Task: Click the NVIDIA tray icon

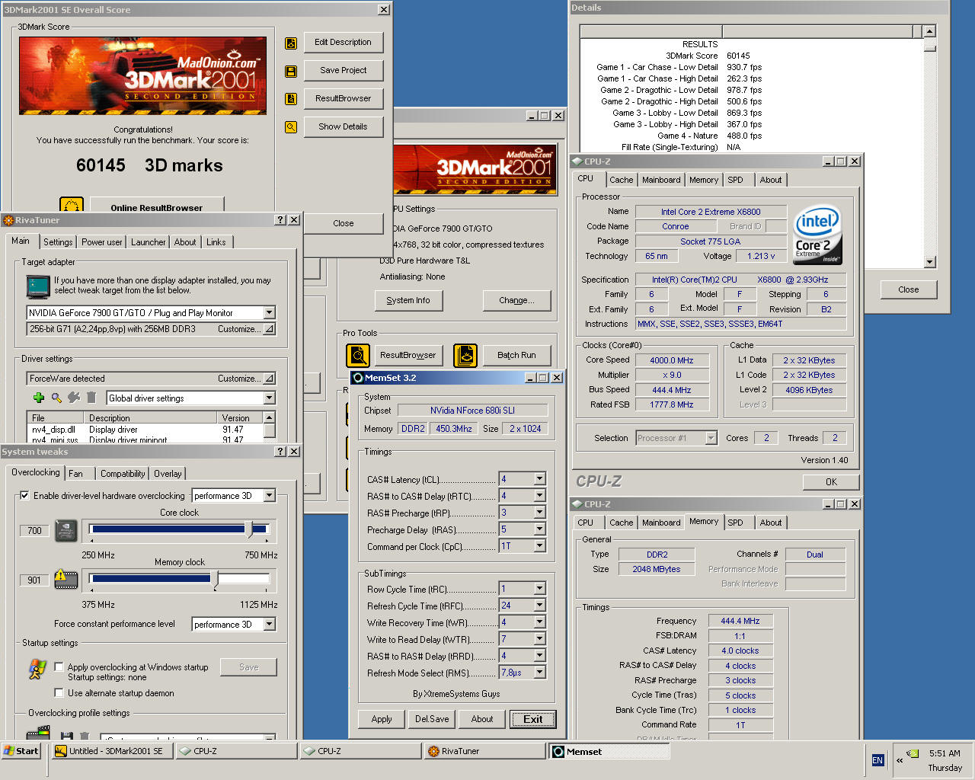Action: (913, 753)
